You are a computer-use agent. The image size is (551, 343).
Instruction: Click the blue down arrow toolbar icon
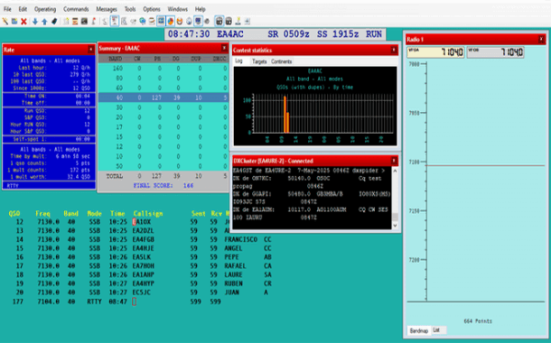(x=35, y=22)
